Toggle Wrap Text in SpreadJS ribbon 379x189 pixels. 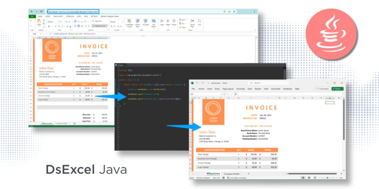[x=97, y=21]
